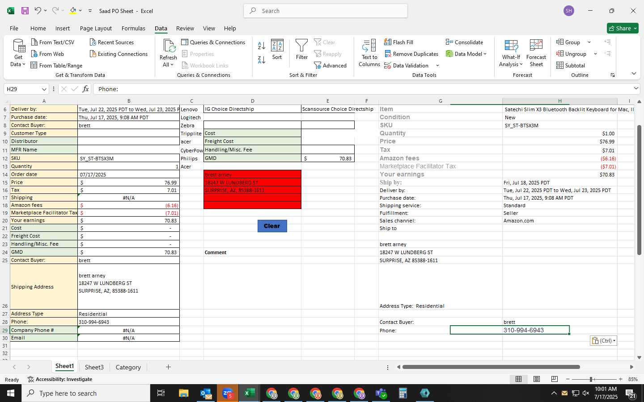Run Flash Fill
The width and height of the screenshot is (644, 402).
coord(399,42)
